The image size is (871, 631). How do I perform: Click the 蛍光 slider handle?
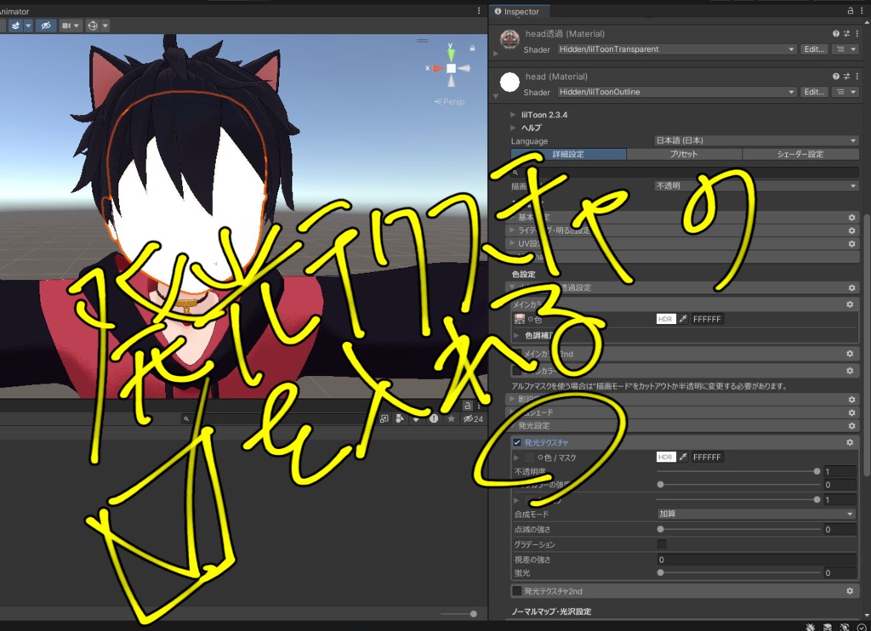[x=660, y=572]
